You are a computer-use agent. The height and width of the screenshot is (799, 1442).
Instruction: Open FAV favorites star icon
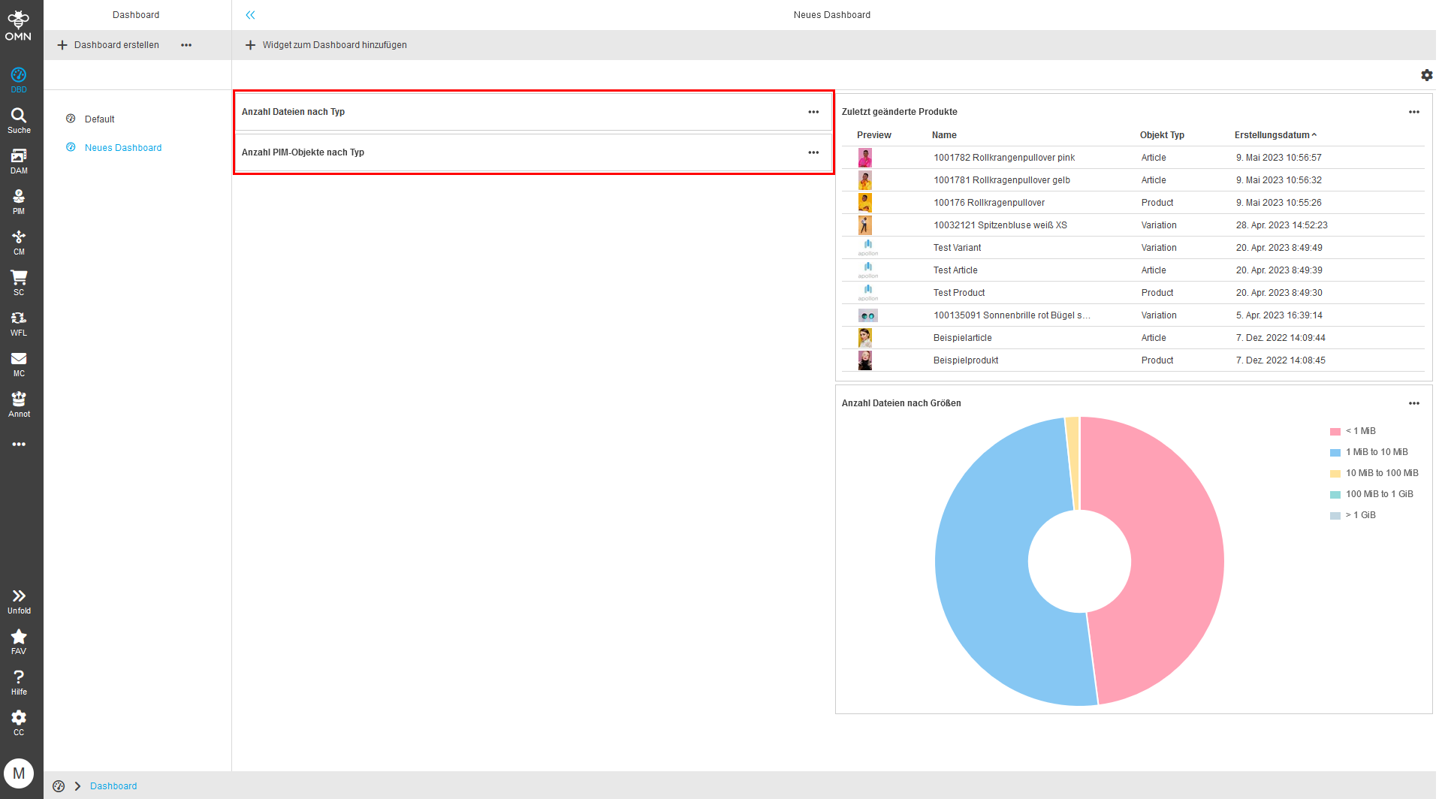19,641
